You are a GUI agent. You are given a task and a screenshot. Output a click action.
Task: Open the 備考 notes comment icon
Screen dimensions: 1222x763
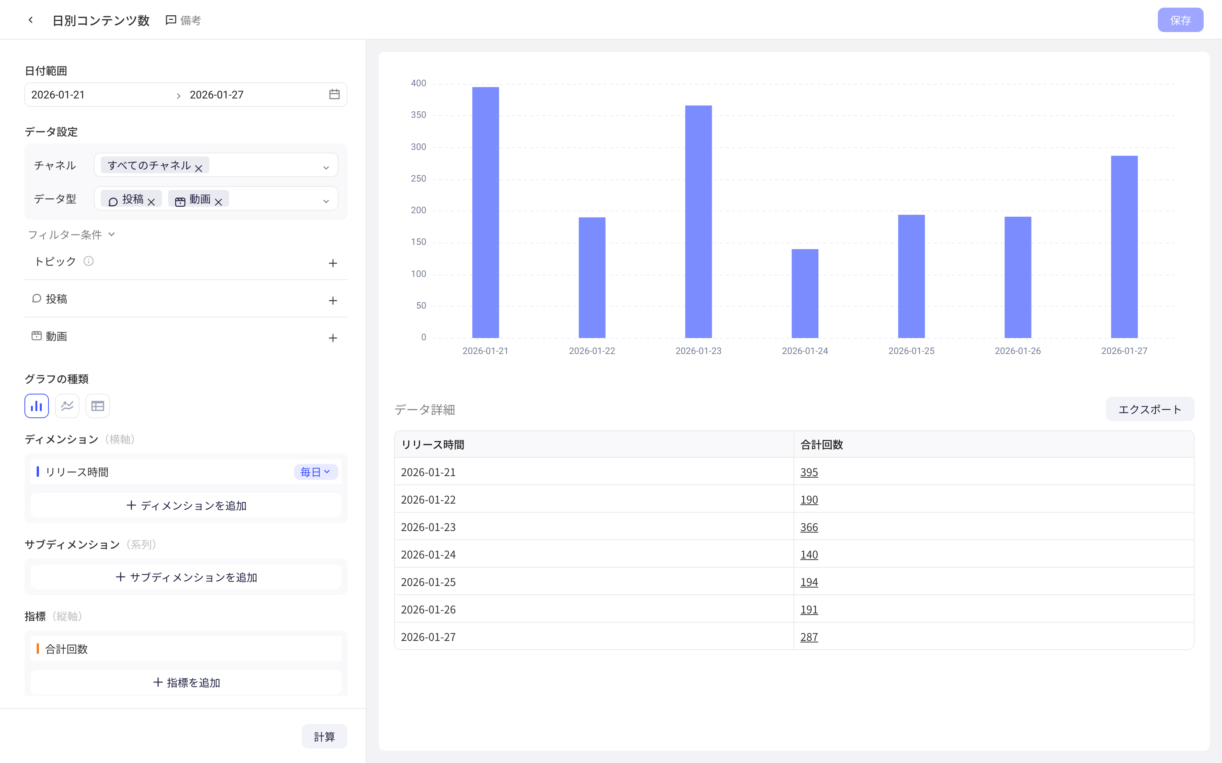tap(171, 20)
